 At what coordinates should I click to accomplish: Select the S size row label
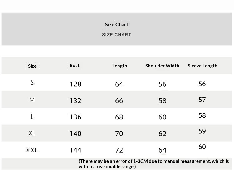(x=32, y=82)
